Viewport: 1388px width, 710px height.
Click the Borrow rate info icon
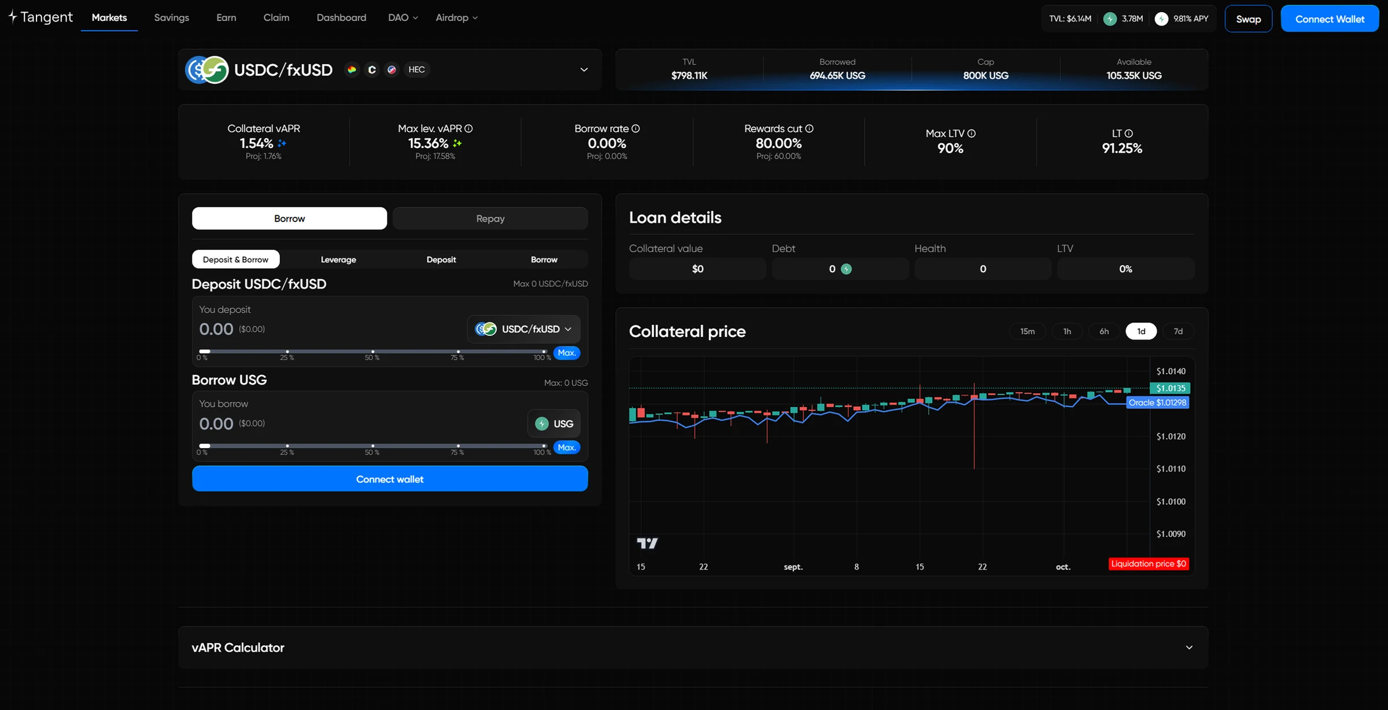pos(636,129)
